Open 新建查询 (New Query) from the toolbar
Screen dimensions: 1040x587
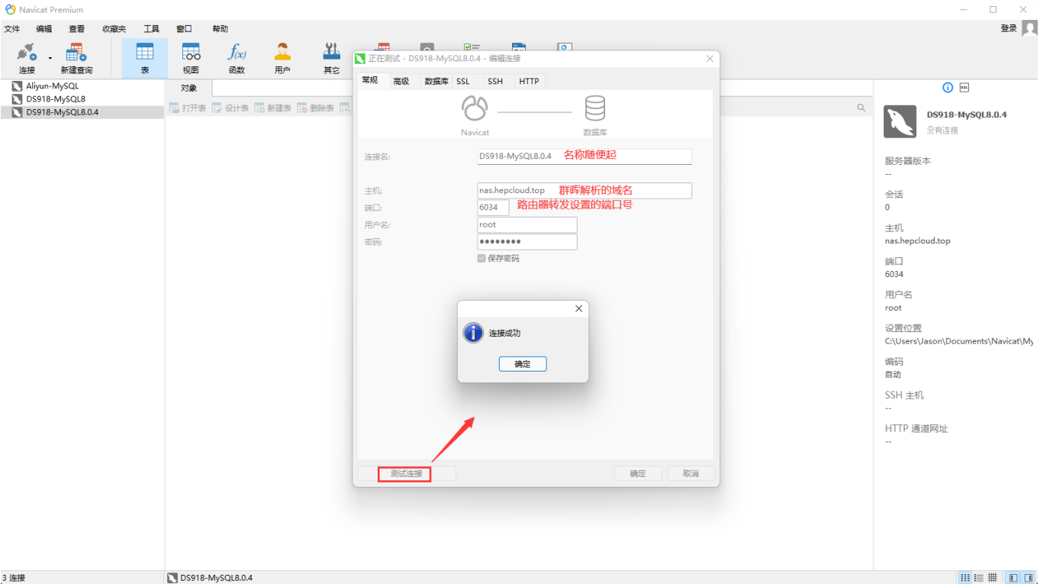[x=76, y=58]
